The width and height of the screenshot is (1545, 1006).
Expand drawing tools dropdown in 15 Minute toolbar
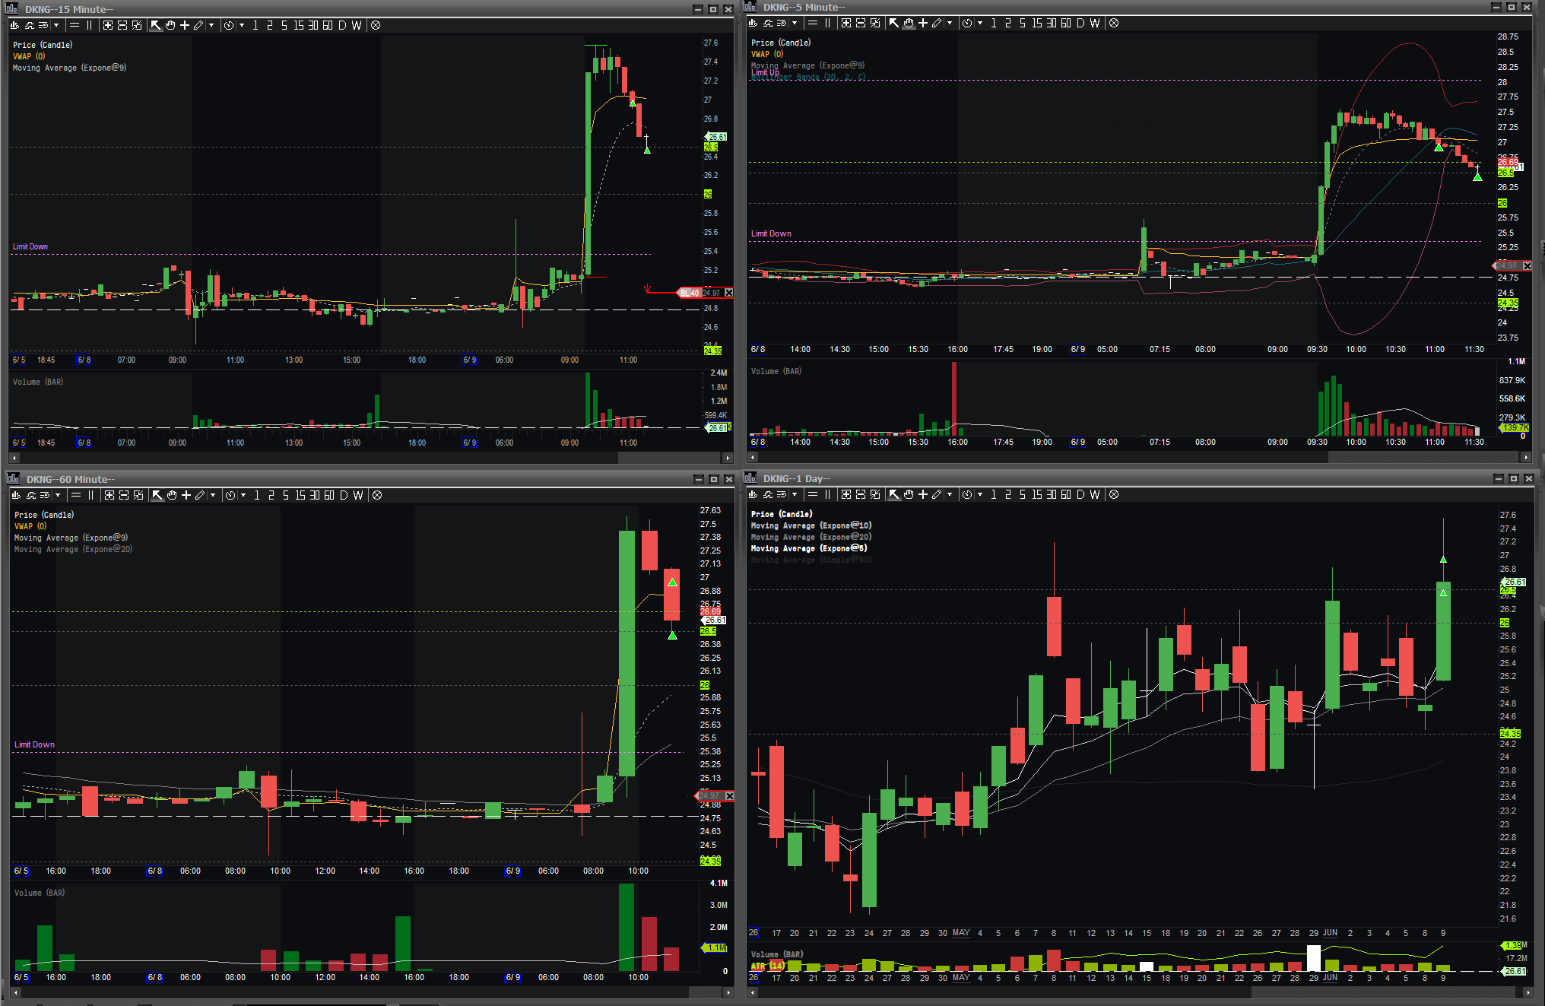tap(211, 25)
